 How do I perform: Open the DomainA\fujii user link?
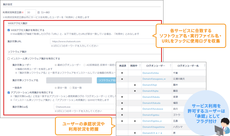pos(150,85)
